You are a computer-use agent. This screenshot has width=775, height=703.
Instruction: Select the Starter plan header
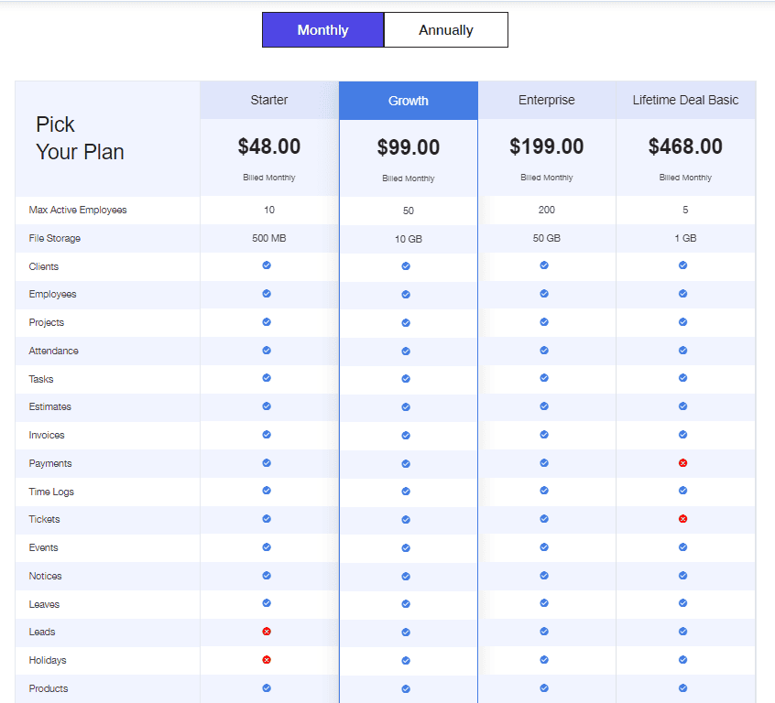click(x=269, y=100)
